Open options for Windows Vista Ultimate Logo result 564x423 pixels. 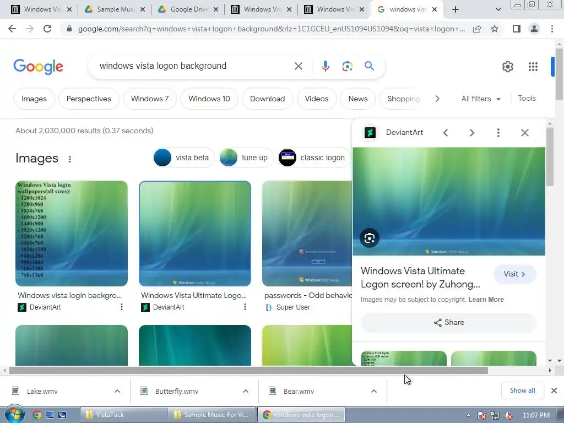point(245,307)
